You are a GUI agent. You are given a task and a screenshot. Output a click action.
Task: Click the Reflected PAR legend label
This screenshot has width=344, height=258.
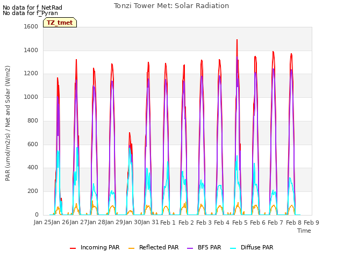(x=159, y=247)
